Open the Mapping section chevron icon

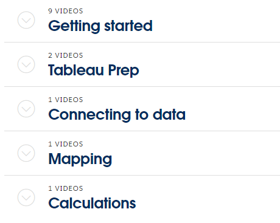[26, 153]
